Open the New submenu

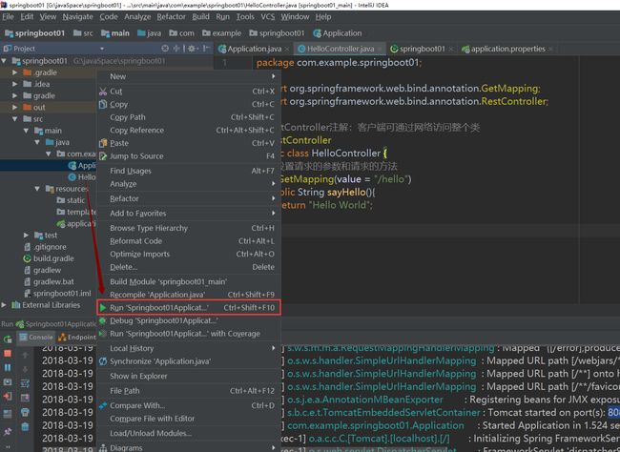[x=189, y=76]
